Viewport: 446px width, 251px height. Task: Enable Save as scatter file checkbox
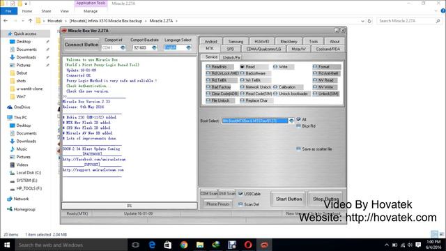pos(298,149)
